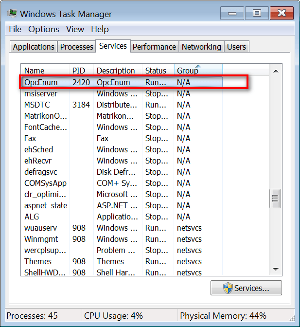Viewport: 300px width, 327px height.
Task: Sort services by Status column header
Action: pos(158,71)
